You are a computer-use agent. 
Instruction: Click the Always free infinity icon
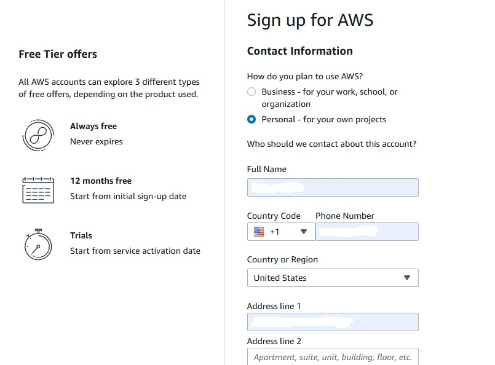(38, 135)
